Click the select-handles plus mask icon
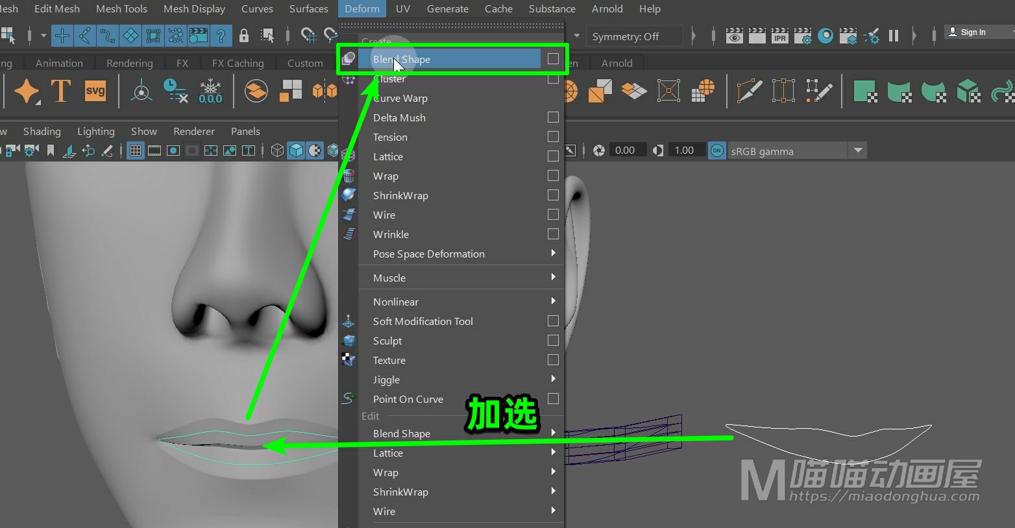This screenshot has height=528, width=1015. point(62,36)
